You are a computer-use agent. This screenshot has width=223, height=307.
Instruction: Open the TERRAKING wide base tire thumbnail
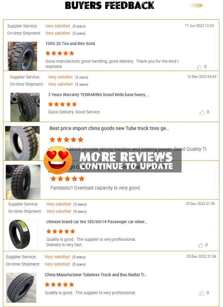click(x=25, y=107)
